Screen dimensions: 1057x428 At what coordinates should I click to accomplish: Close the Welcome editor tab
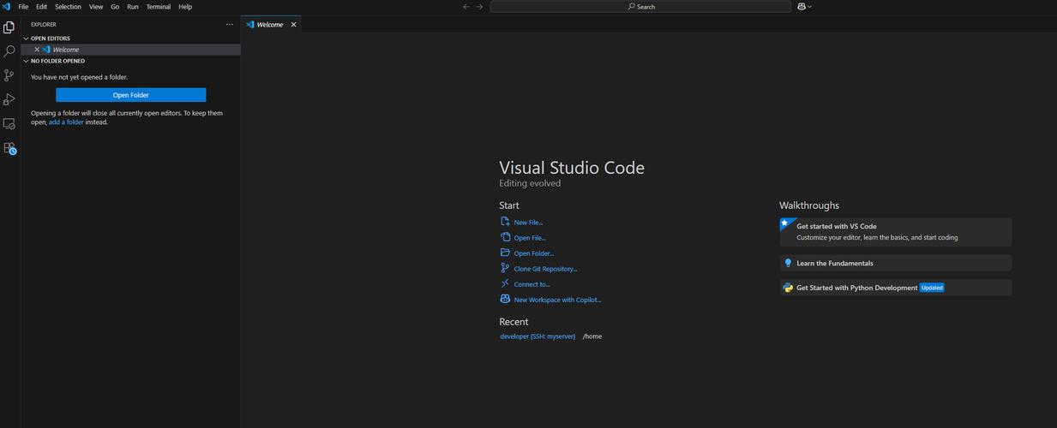[293, 25]
